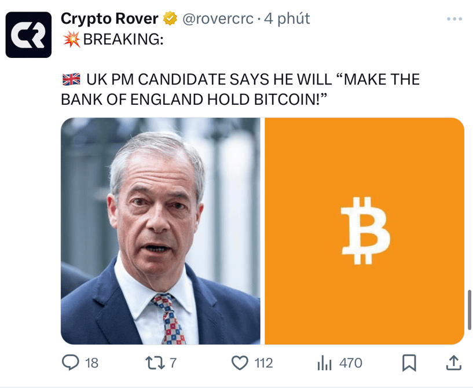The height and width of the screenshot is (388, 473).
Task: Open the Crypto Rover profile avatar
Action: click(x=28, y=35)
